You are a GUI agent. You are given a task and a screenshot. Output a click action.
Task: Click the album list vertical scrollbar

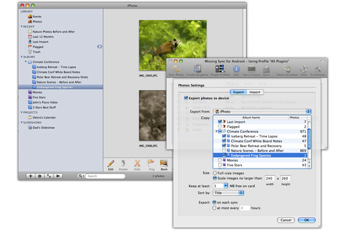click(309, 139)
